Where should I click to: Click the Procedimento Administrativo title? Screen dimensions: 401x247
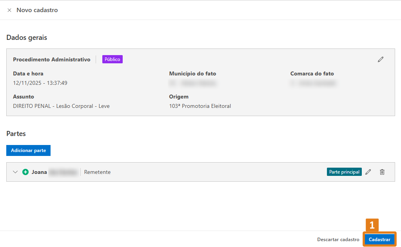point(52,59)
